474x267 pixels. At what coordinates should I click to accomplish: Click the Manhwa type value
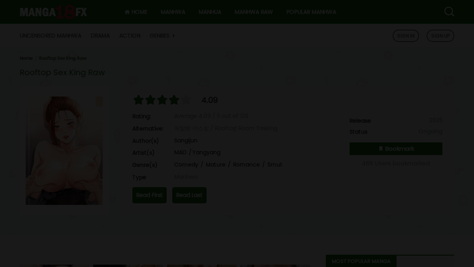point(186,177)
